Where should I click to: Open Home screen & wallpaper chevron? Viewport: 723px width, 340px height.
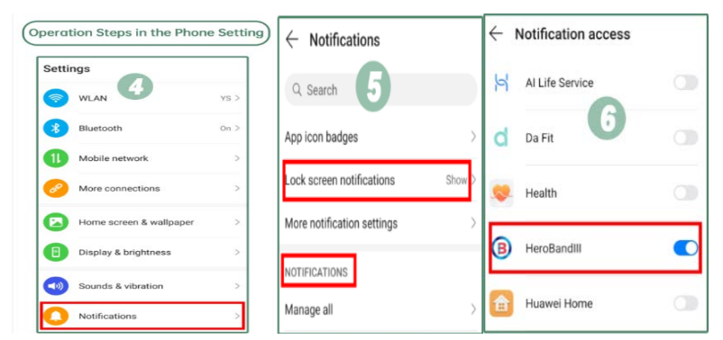(x=237, y=222)
